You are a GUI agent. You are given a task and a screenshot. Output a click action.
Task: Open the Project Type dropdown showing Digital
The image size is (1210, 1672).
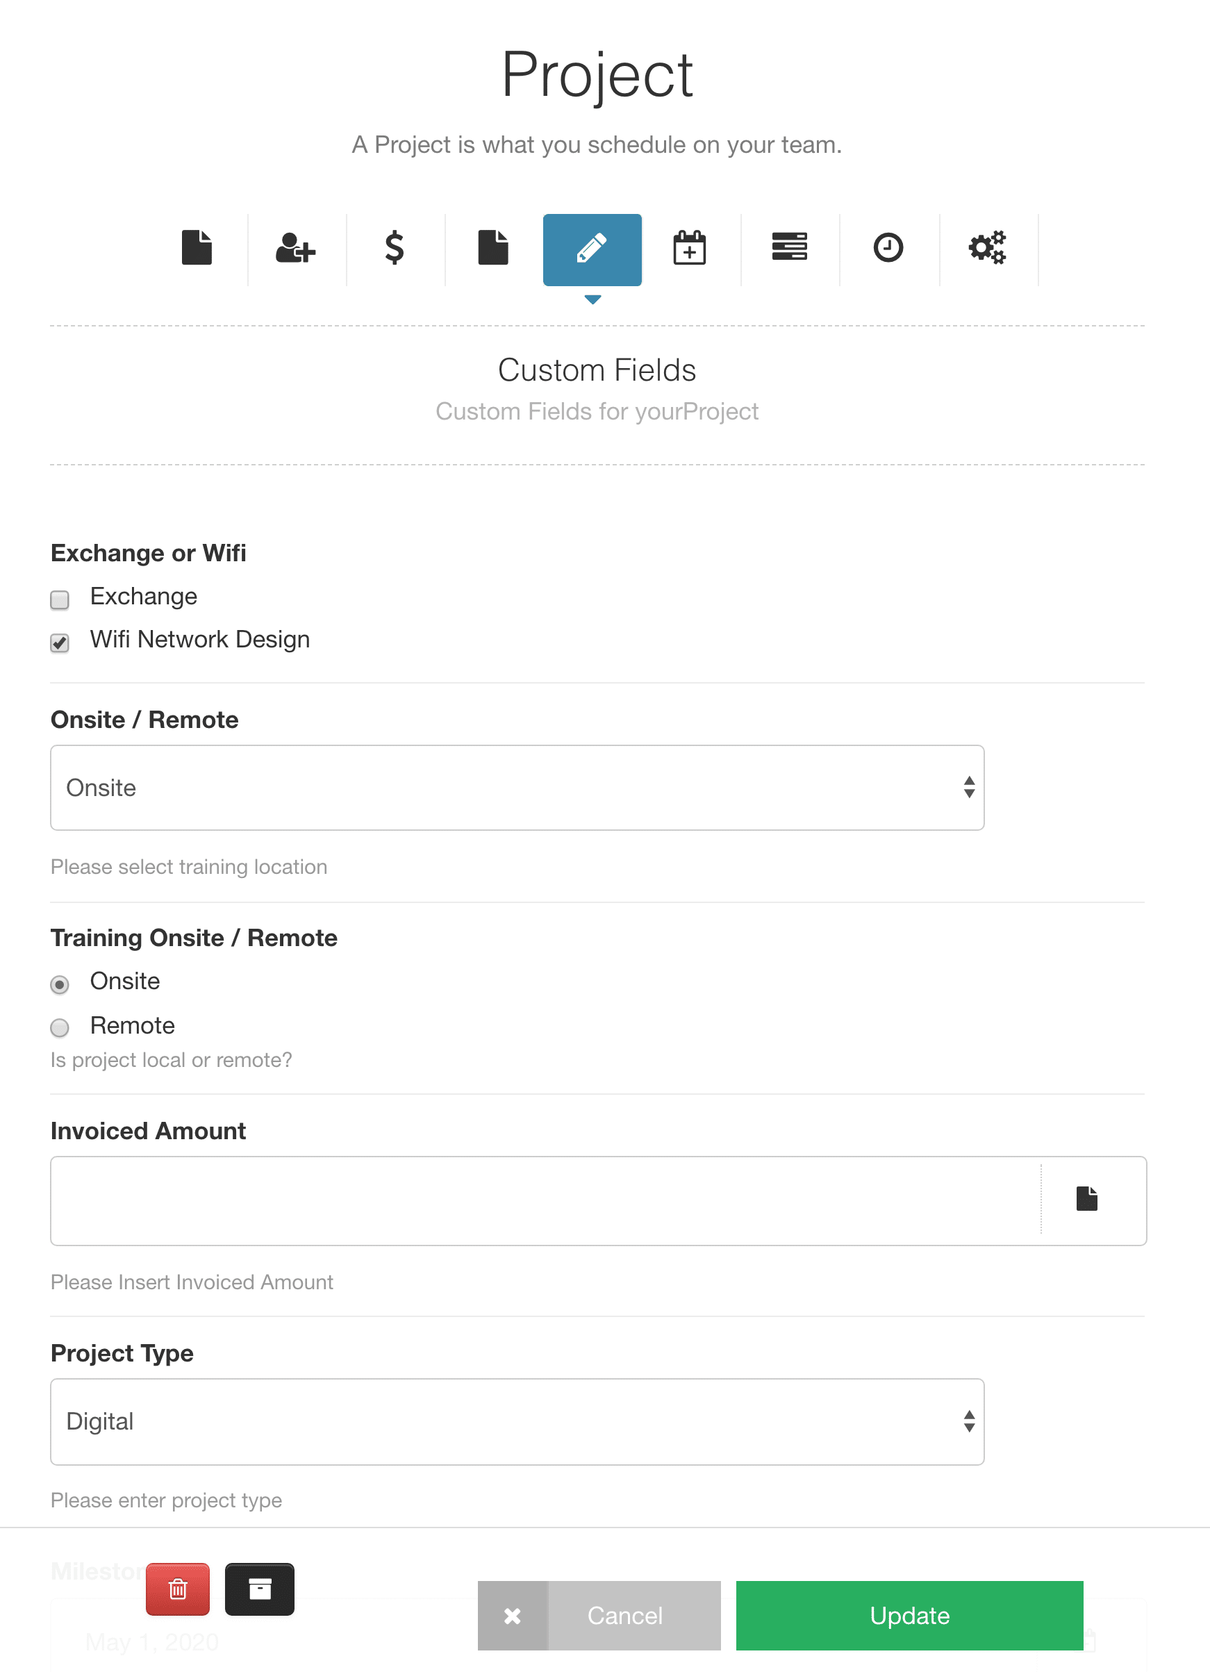pyautogui.click(x=517, y=1421)
